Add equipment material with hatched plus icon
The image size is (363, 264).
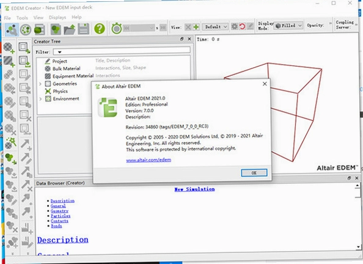coord(9,61)
